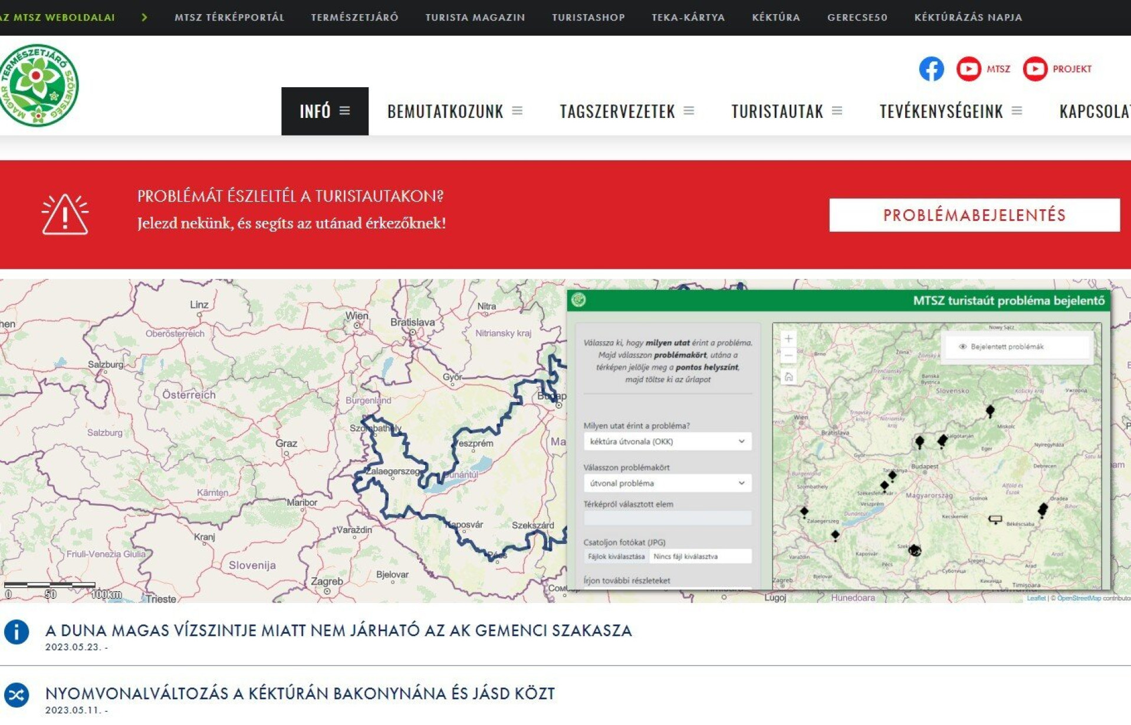Click the problem marker near Oradea
Screen dimensions: 1131x725
coord(1043,509)
